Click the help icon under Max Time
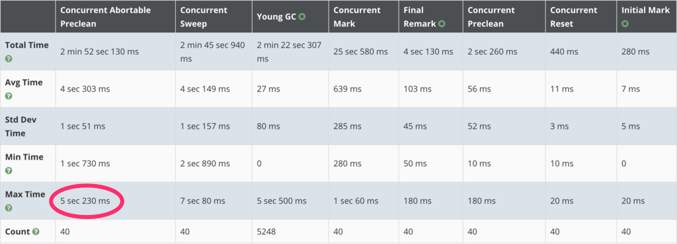677x244 pixels. [9, 208]
